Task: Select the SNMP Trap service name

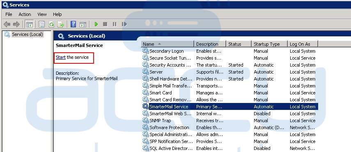Action: [160, 121]
